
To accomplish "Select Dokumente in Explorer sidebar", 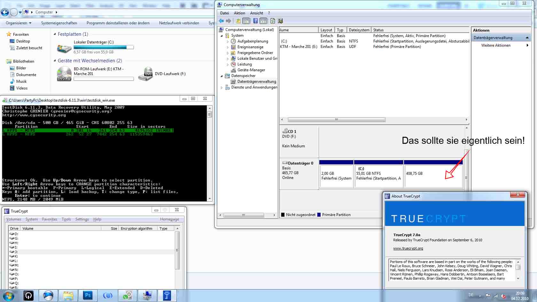I will tap(26, 75).
